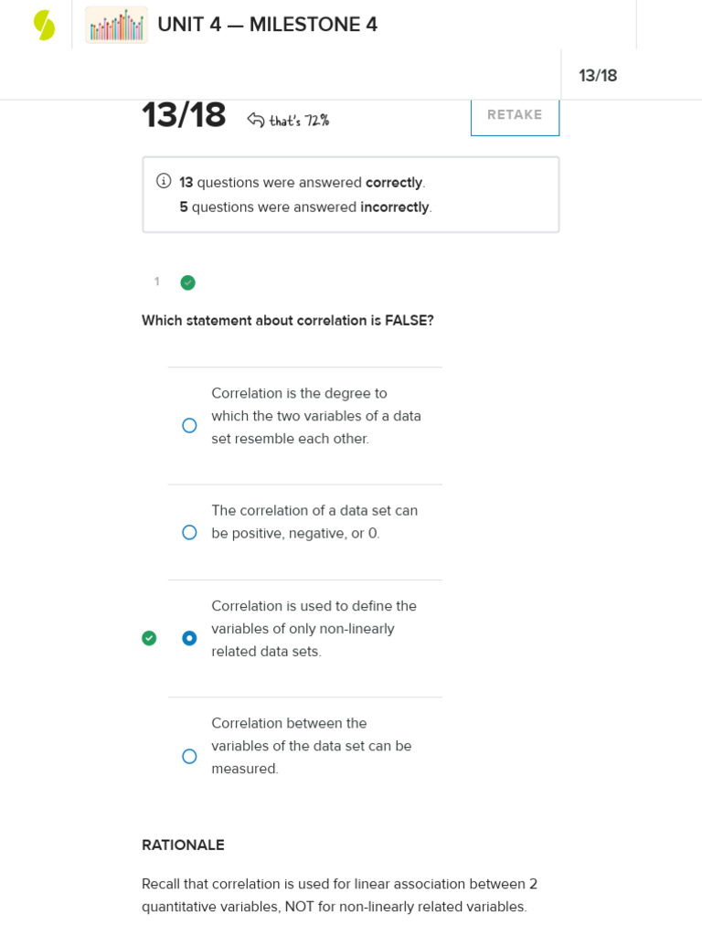Click the UNIT 4 — MILESTONE 4 title
Screen dimensions: 702x936
(267, 25)
